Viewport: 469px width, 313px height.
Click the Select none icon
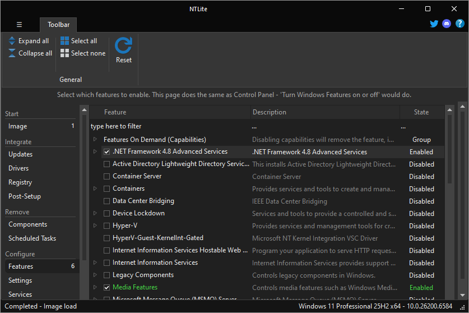[65, 53]
